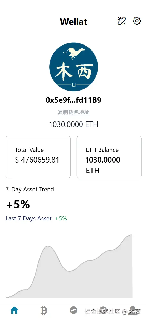This screenshot has width=146, height=320.
Task: Go to the Home tab icon
Action: pyautogui.click(x=14, y=310)
